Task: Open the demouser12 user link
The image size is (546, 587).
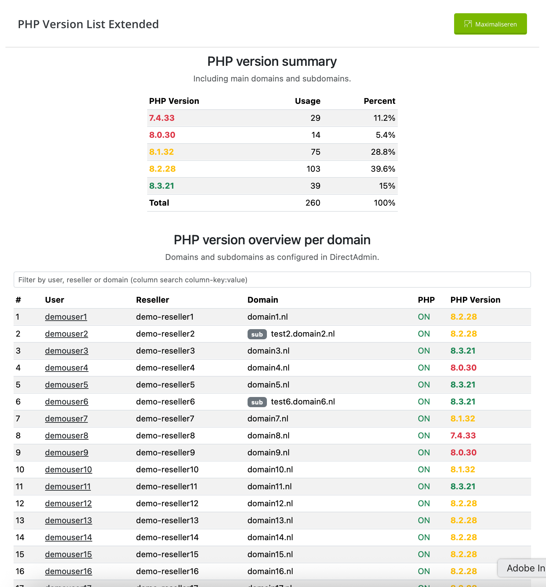Action: click(x=68, y=504)
